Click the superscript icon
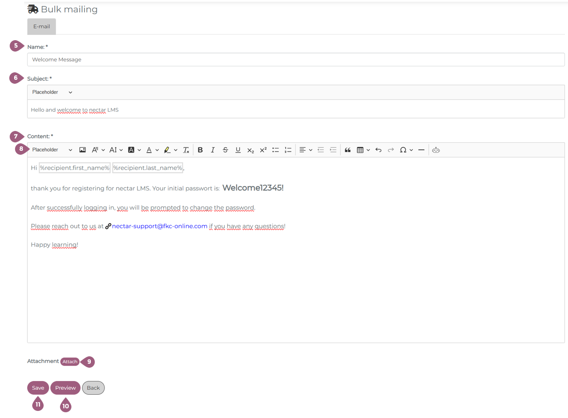 263,150
